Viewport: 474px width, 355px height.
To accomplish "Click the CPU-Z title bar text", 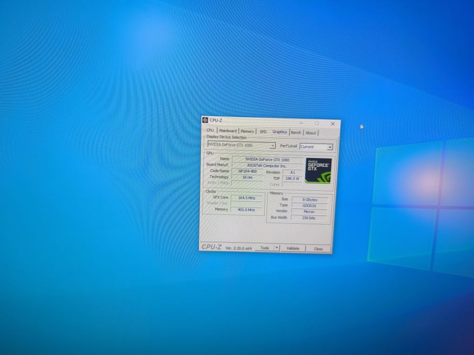I will coord(216,121).
